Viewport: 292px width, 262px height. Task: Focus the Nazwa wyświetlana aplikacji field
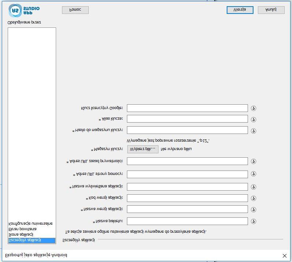coord(187,187)
